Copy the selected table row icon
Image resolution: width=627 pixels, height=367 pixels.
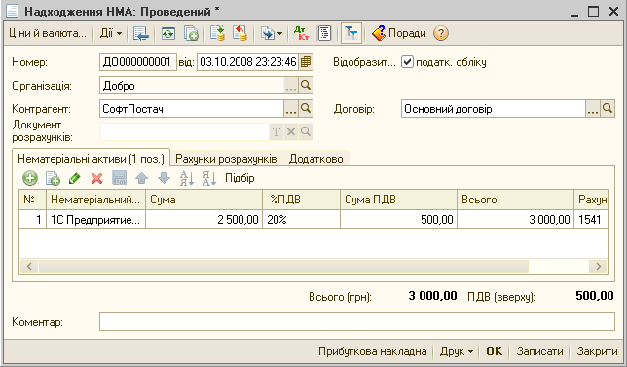(x=53, y=178)
